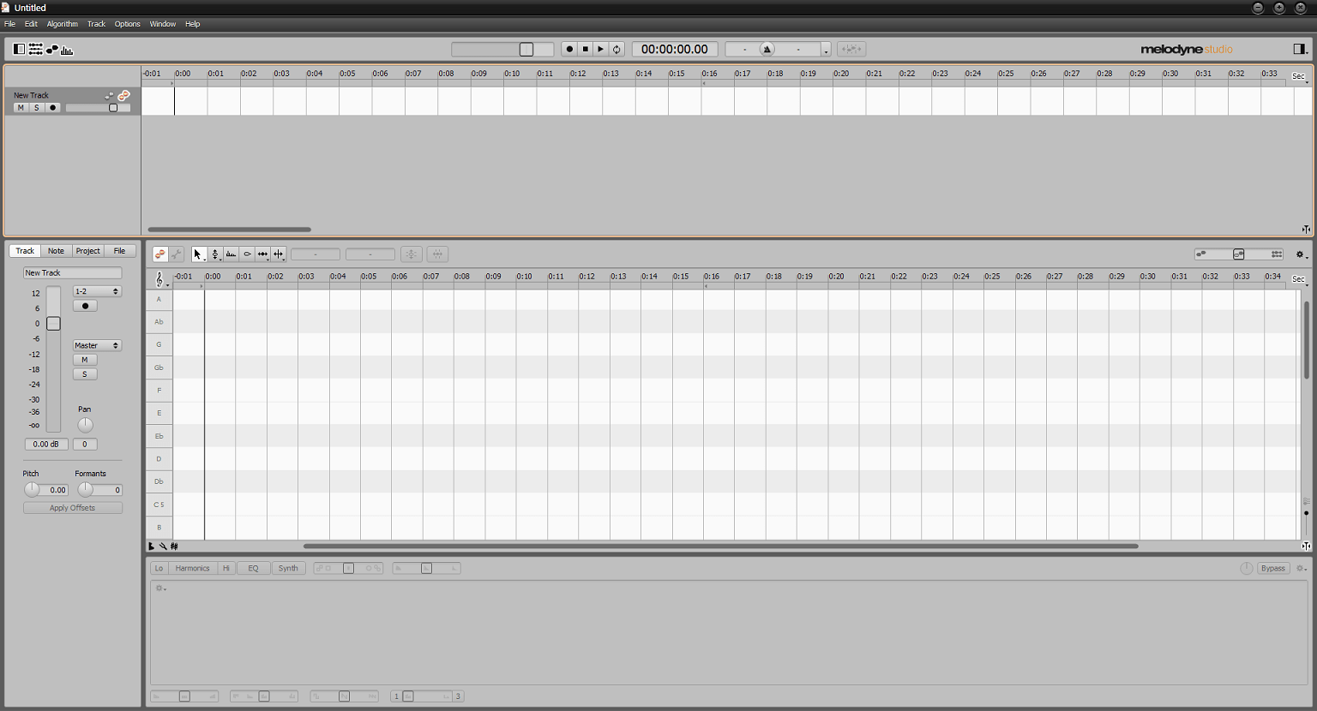The width and height of the screenshot is (1317, 711).
Task: Solo track with inspector S button
Action: coord(85,374)
